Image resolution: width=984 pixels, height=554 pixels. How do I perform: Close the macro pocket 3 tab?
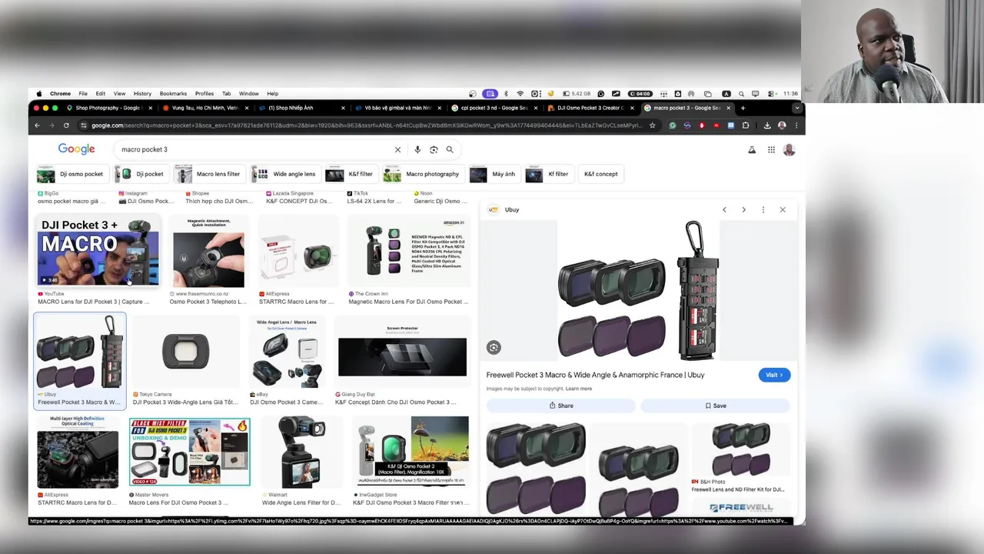(728, 108)
